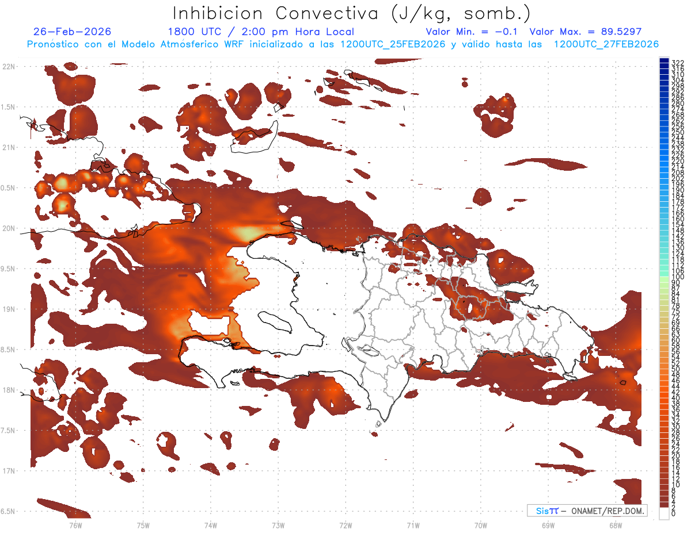Select the forecast date "26-Feb-2026"
Screen dimensions: 691x533
pyautogui.click(x=72, y=32)
